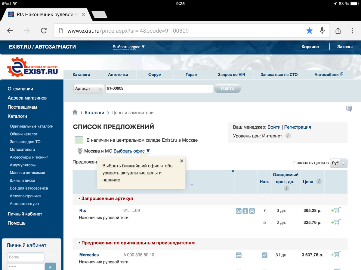Open Помощь in the sidebar

17,223
